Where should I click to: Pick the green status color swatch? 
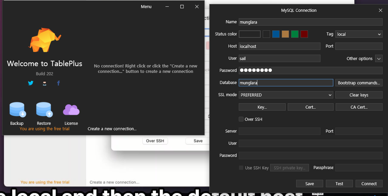click(294, 34)
